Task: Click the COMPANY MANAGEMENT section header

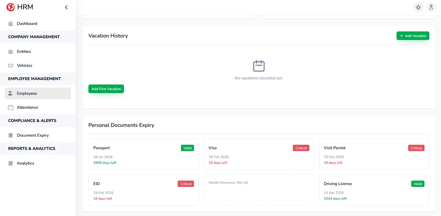Action: (x=34, y=37)
